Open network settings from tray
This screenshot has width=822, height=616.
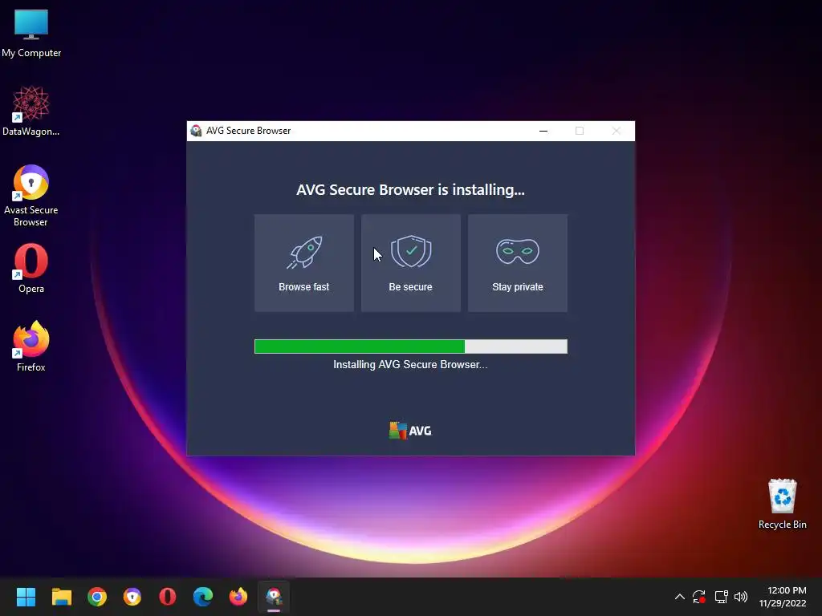tap(722, 597)
